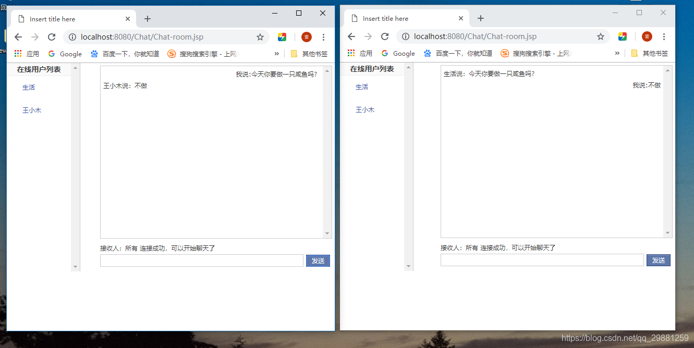The width and height of the screenshot is (694, 348).
Task: Click 发送 button in left window
Action: tap(318, 260)
